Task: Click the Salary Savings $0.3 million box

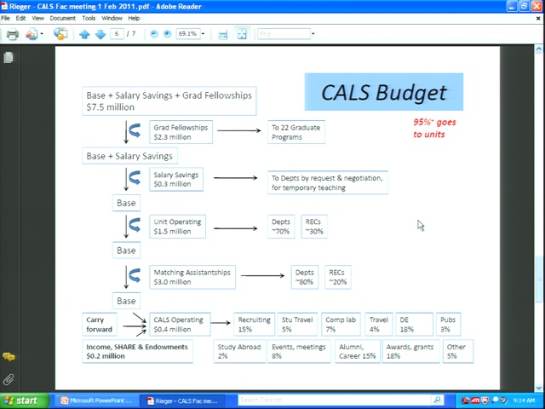Action: [x=176, y=180]
